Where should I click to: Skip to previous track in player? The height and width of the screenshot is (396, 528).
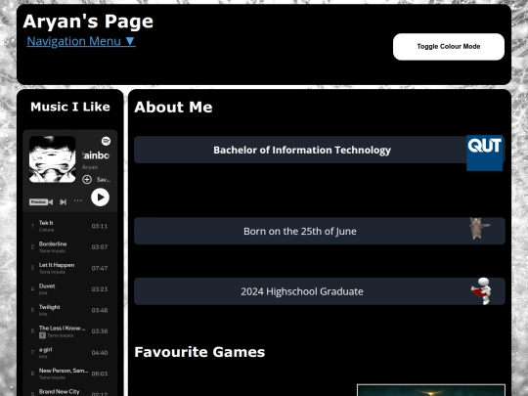tap(51, 202)
